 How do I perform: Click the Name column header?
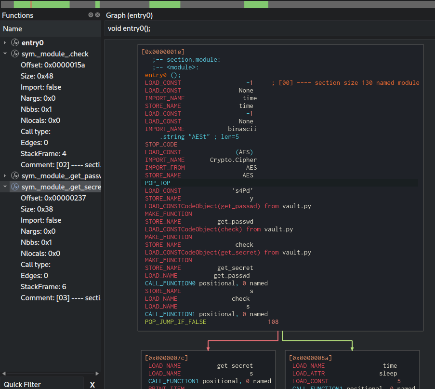click(51, 29)
